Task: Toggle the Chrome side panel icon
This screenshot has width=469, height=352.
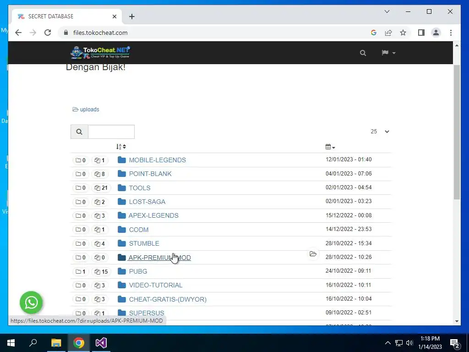Action: (421, 33)
